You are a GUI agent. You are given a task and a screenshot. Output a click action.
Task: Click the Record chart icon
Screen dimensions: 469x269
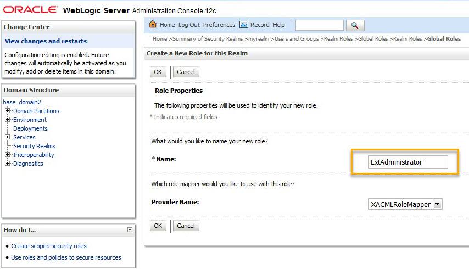click(244, 25)
